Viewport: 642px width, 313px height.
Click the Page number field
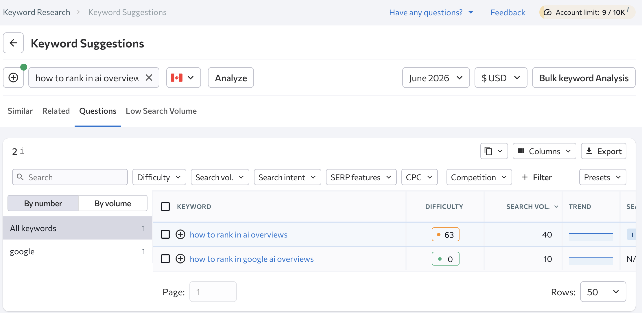point(213,292)
